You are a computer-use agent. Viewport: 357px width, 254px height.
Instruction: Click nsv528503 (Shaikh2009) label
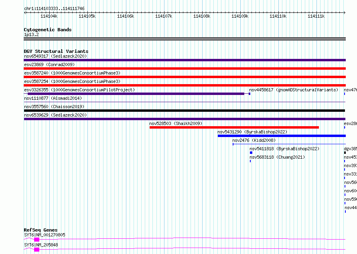pyautogui.click(x=176, y=123)
